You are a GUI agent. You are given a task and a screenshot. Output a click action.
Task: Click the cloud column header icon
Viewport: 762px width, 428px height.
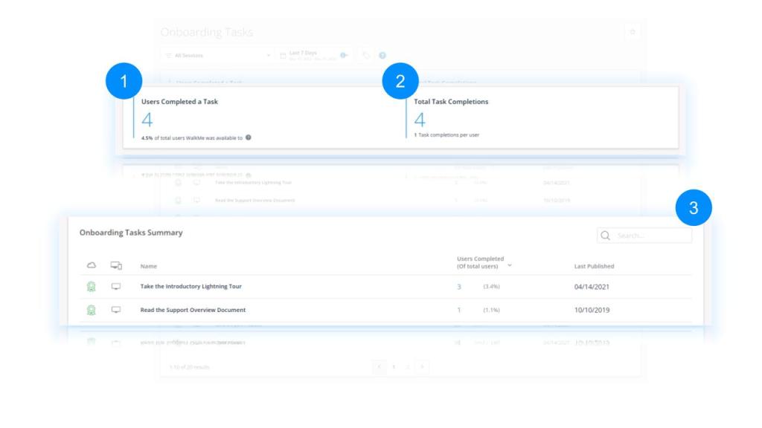(x=92, y=265)
